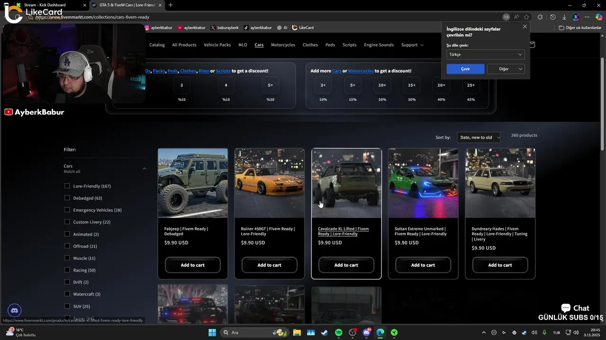Viewport: 606px width, 340px height.
Task: Toggle the Drift (2) checkbox
Action: click(67, 282)
